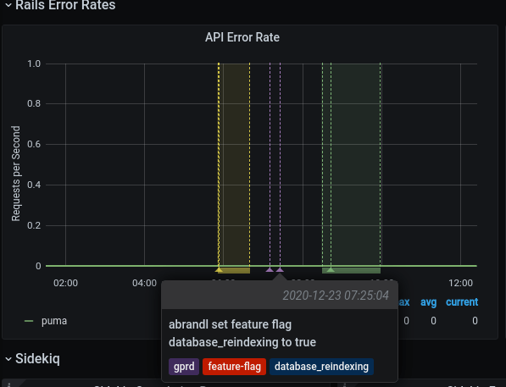Open puma series green color swatch
Image resolution: width=506 pixels, height=387 pixels.
pyautogui.click(x=29, y=321)
